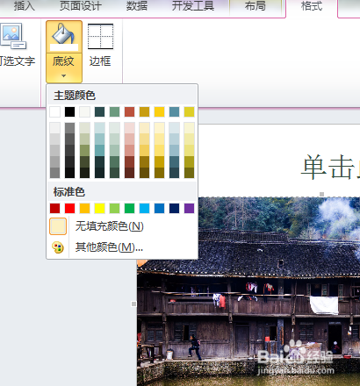Switch to the 布局 tab
This screenshot has height=386, width=360.
click(256, 6)
